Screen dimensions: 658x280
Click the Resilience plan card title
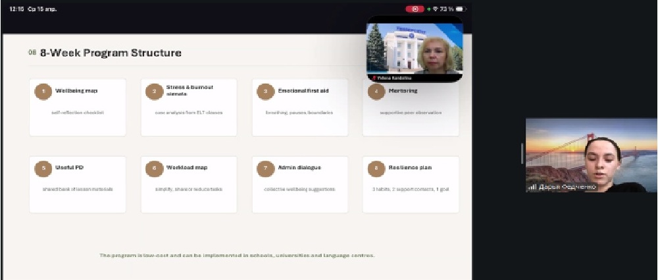410,168
